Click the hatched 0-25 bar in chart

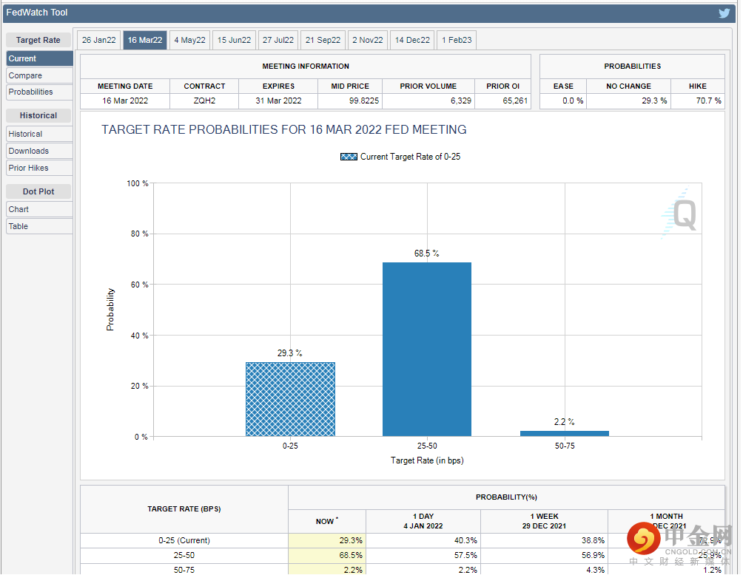(x=290, y=399)
